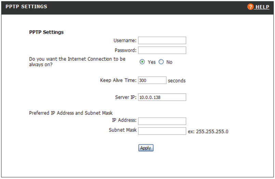Viewport: 275px width, 179px height.
Task: Click the Subnet Mask input box
Action: [x=162, y=131]
